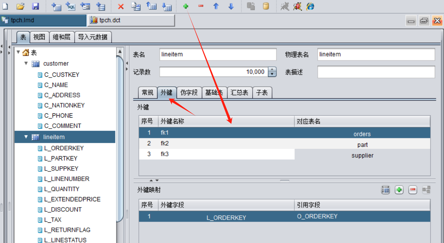Switch to the 维和层 tab

(61, 37)
